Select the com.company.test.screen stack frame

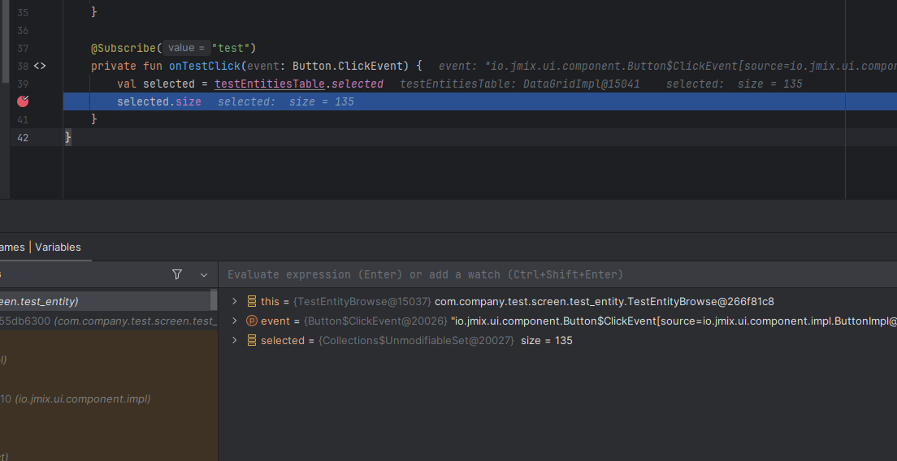[106, 321]
